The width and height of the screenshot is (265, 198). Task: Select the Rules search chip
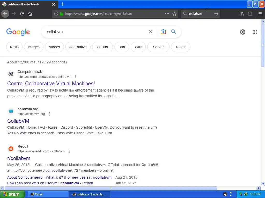[x=180, y=47]
